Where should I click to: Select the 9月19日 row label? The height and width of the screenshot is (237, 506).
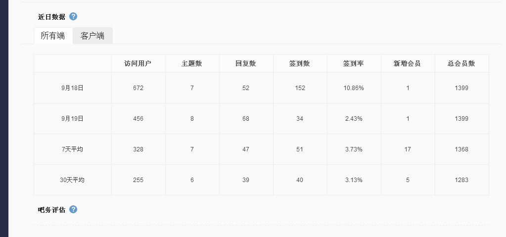[72, 119]
